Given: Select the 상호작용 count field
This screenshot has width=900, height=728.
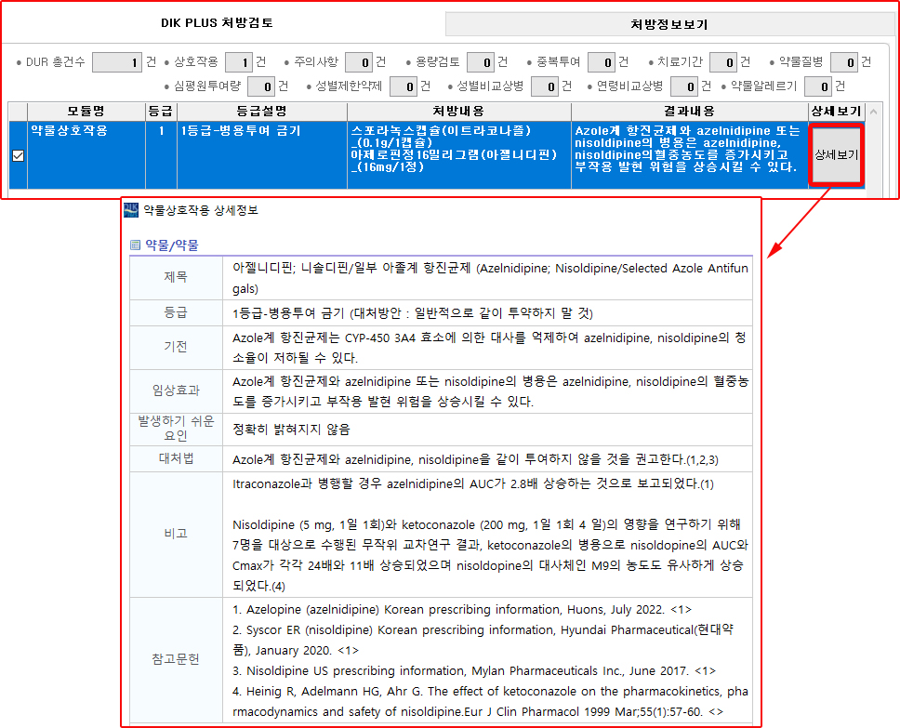Looking at the screenshot, I should [x=239, y=62].
